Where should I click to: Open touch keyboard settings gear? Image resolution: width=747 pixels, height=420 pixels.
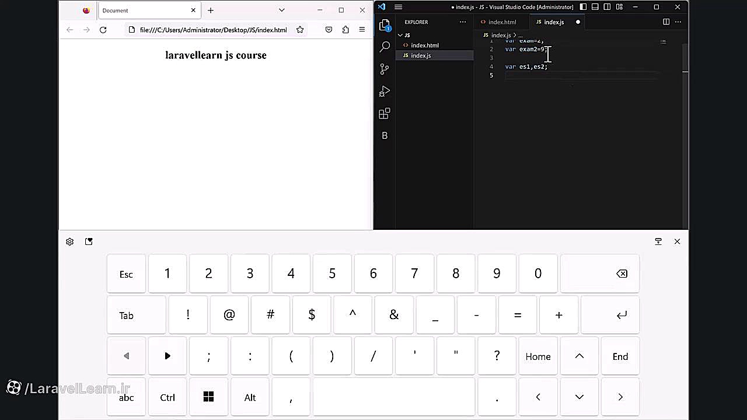tap(69, 242)
